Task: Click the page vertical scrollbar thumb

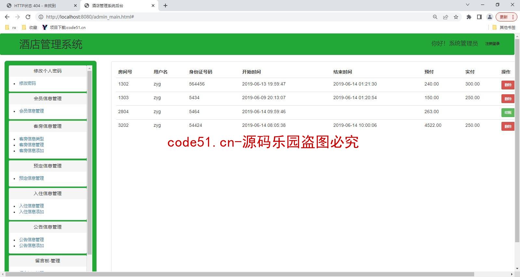Action: click(x=517, y=140)
